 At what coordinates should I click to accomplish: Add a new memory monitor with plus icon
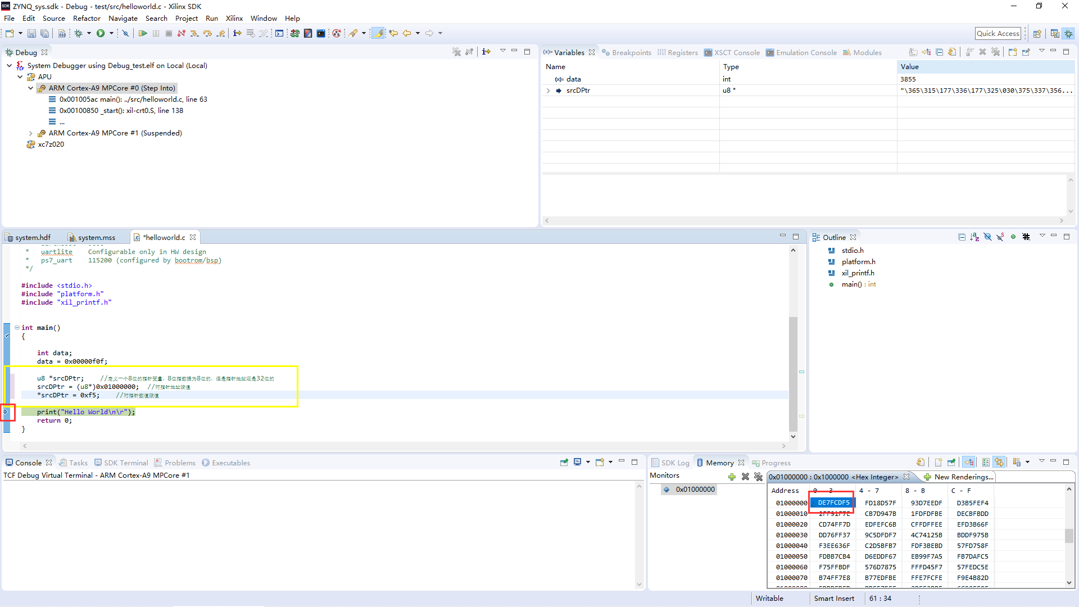[732, 477]
